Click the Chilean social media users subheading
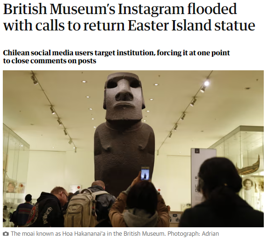This screenshot has width=268, height=239. (x=116, y=57)
